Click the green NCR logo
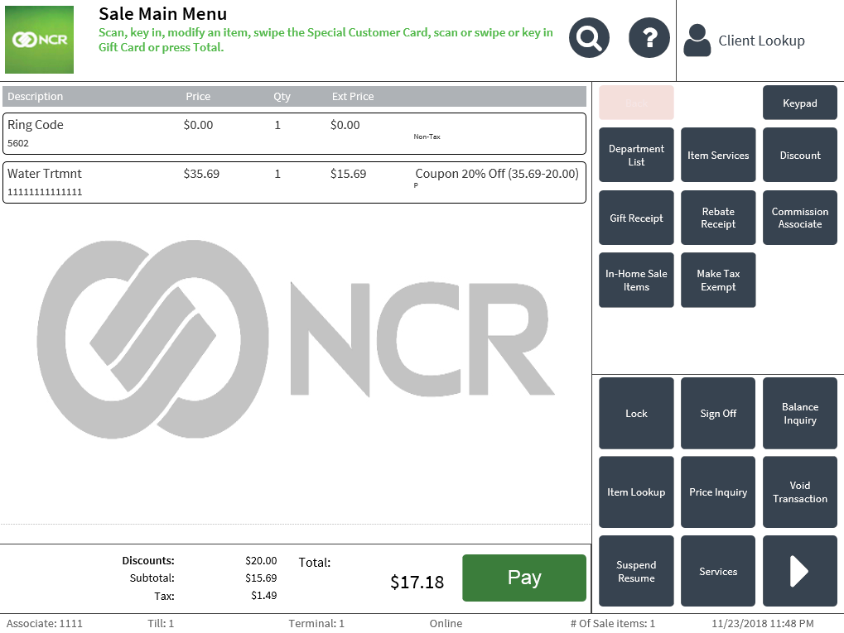This screenshot has height=633, width=844. [39, 40]
